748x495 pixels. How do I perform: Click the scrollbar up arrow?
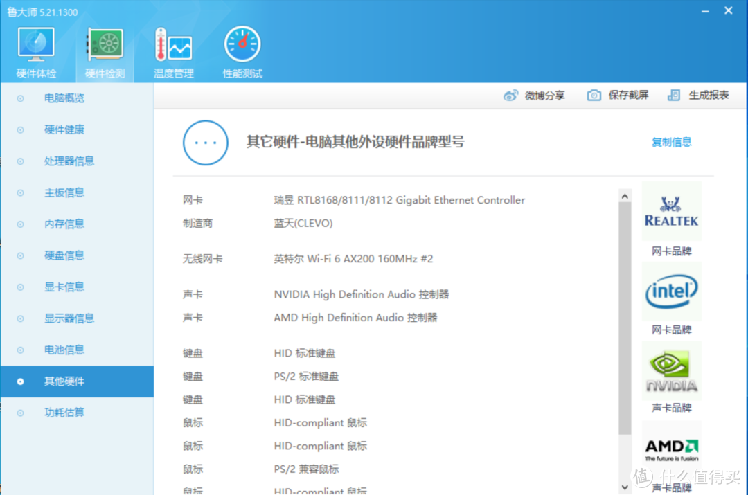625,195
